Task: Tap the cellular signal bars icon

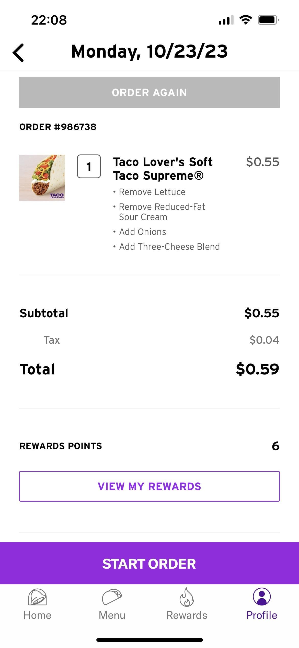Action: [x=226, y=20]
